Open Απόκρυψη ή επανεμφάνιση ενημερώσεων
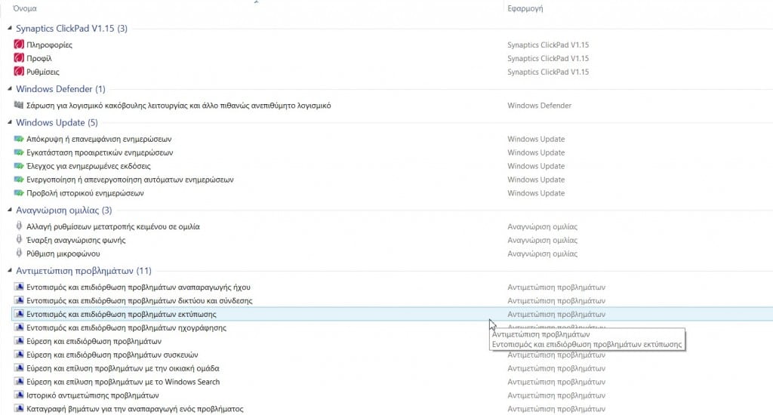The image size is (773, 415). point(99,139)
